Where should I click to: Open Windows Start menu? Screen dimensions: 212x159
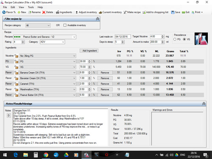pyautogui.click(x=5, y=155)
